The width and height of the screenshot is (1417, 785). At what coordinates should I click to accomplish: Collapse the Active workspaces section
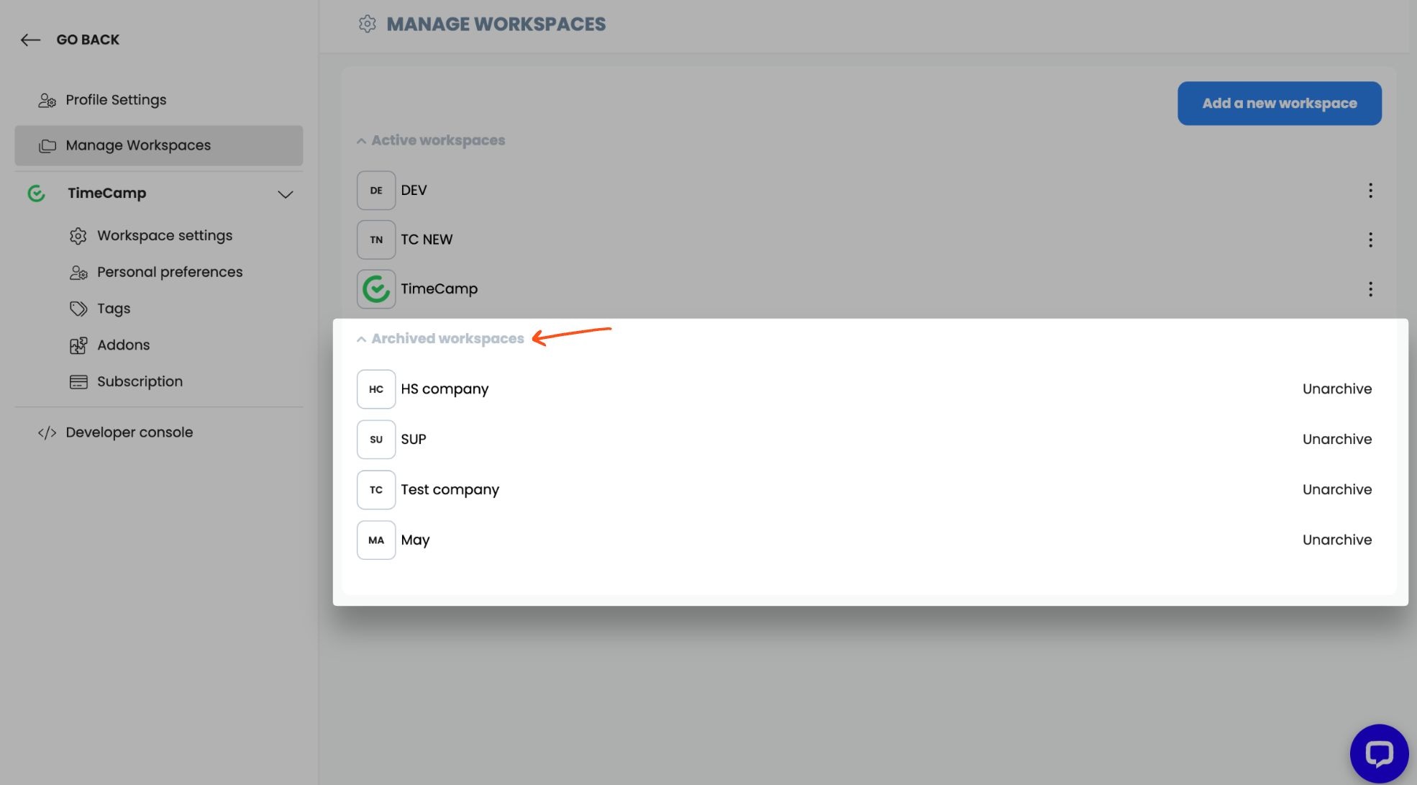pos(362,141)
